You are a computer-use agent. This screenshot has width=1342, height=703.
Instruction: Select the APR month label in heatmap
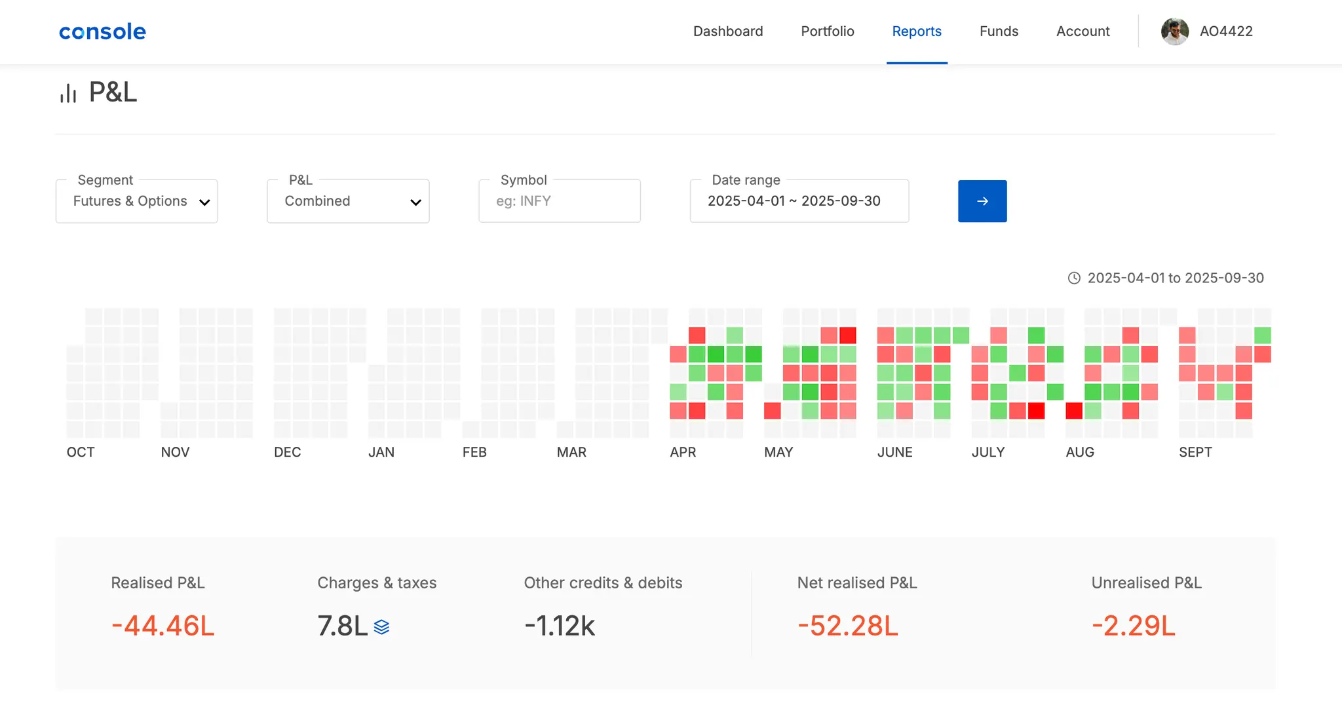tap(683, 452)
